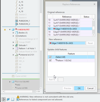Collapse the 11483018.PRT tree node
The image size is (100, 102).
point(10,30)
